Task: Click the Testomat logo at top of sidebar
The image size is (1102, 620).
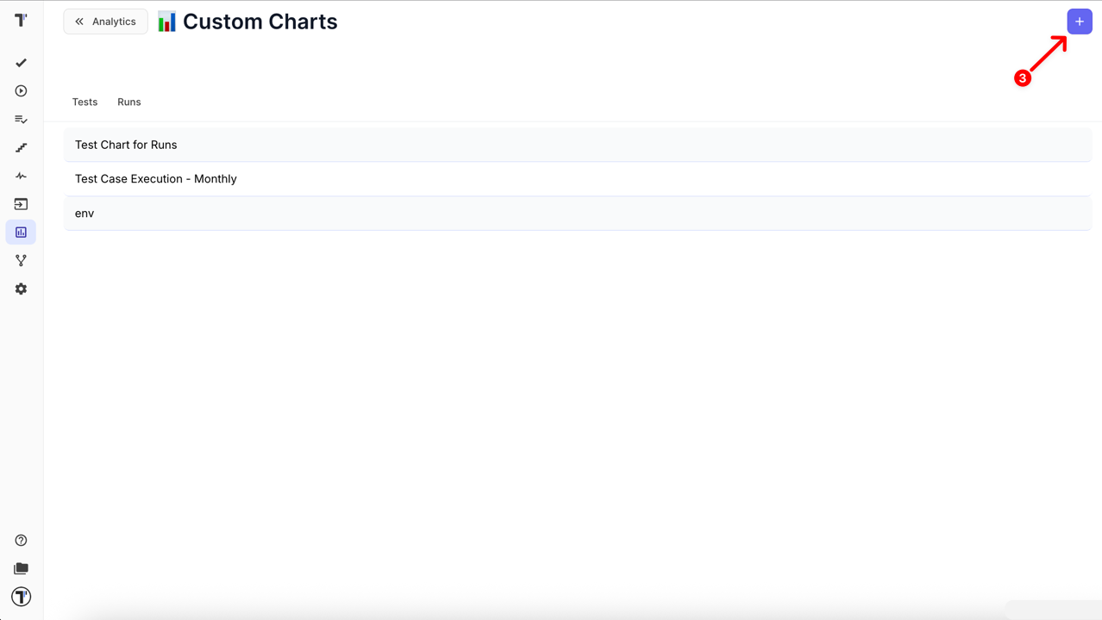Action: [21, 20]
